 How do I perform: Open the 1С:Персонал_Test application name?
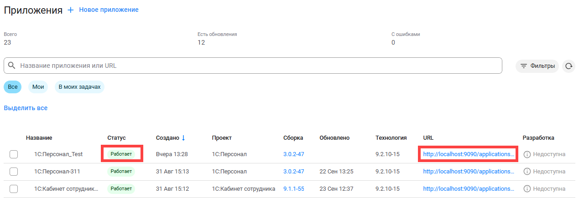click(x=58, y=154)
